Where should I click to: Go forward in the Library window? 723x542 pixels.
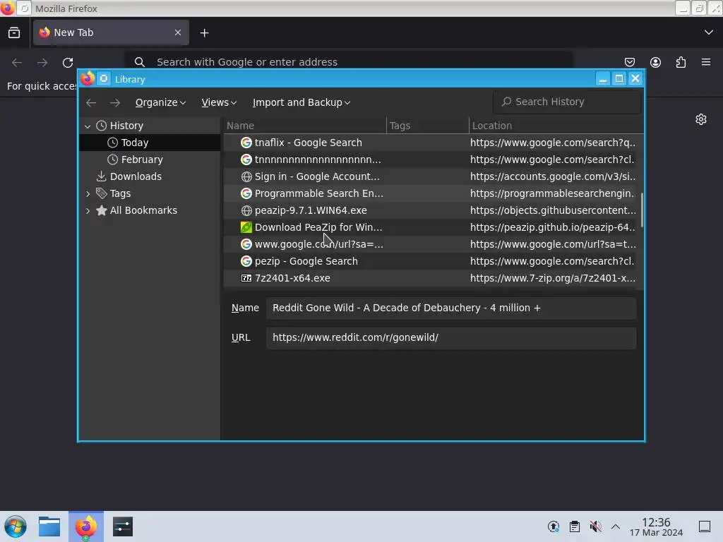pos(115,103)
